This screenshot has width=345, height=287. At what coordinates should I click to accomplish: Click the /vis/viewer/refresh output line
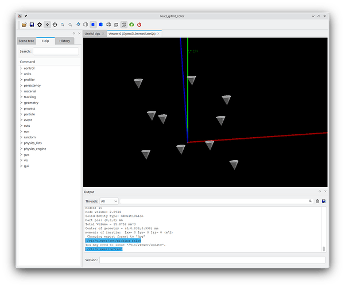pos(104,249)
